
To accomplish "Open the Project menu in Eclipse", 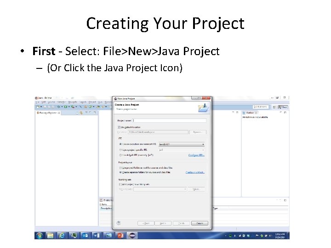I will pyautogui.click(x=92, y=102).
